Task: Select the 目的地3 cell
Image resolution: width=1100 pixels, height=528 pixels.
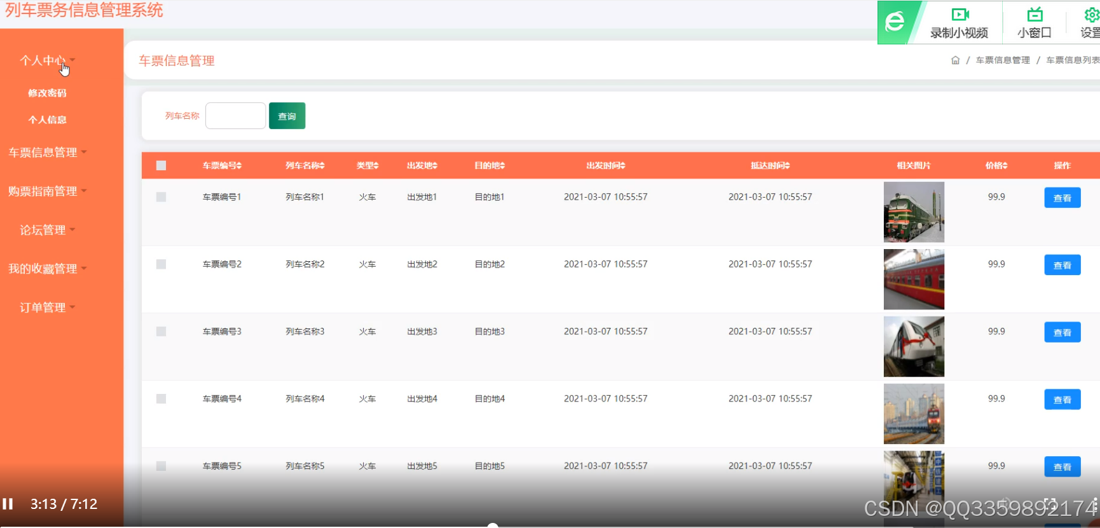Action: (x=490, y=332)
